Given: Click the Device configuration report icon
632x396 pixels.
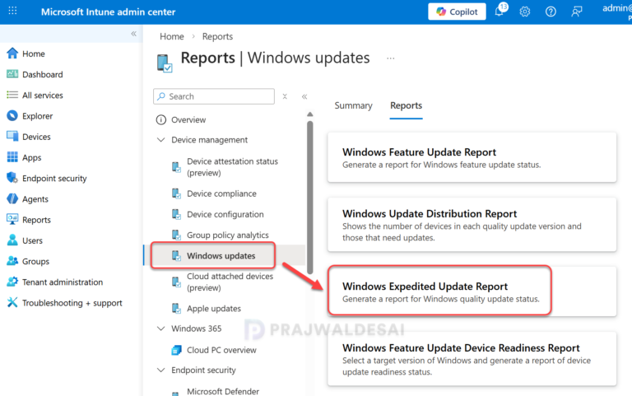Looking at the screenshot, I should coord(176,214).
